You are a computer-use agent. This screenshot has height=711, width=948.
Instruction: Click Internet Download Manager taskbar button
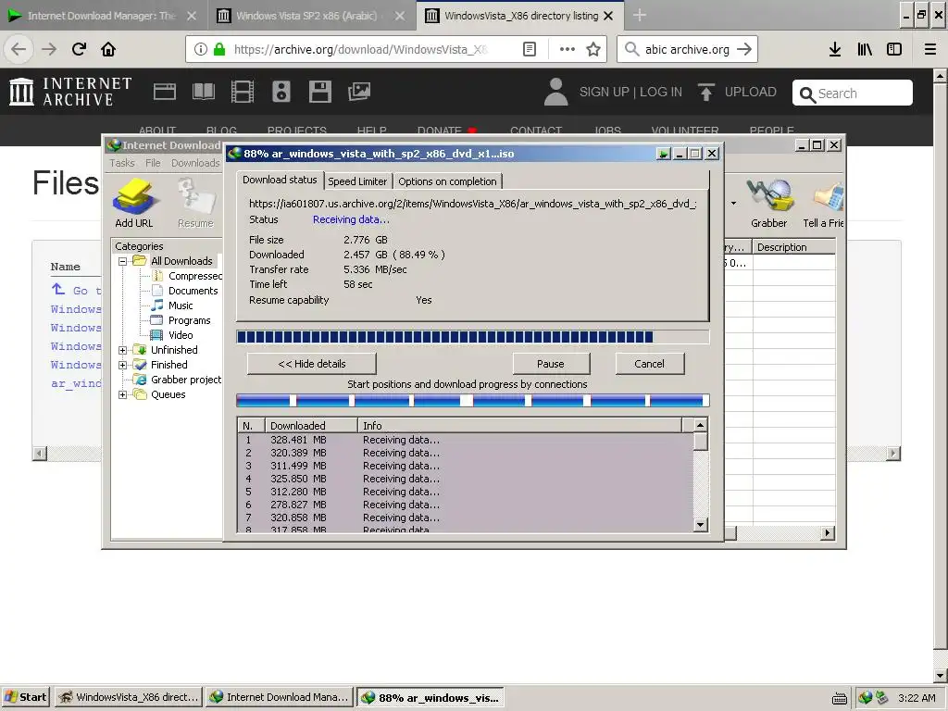[x=280, y=697]
